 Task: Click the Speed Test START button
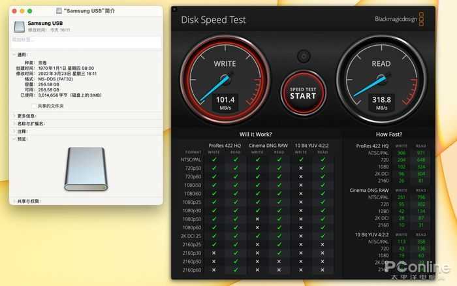303,93
